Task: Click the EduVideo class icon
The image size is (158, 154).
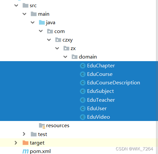Action: point(83,117)
